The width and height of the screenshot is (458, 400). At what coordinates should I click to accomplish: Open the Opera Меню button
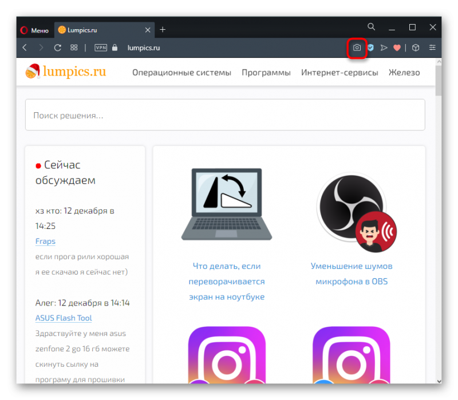click(x=34, y=30)
